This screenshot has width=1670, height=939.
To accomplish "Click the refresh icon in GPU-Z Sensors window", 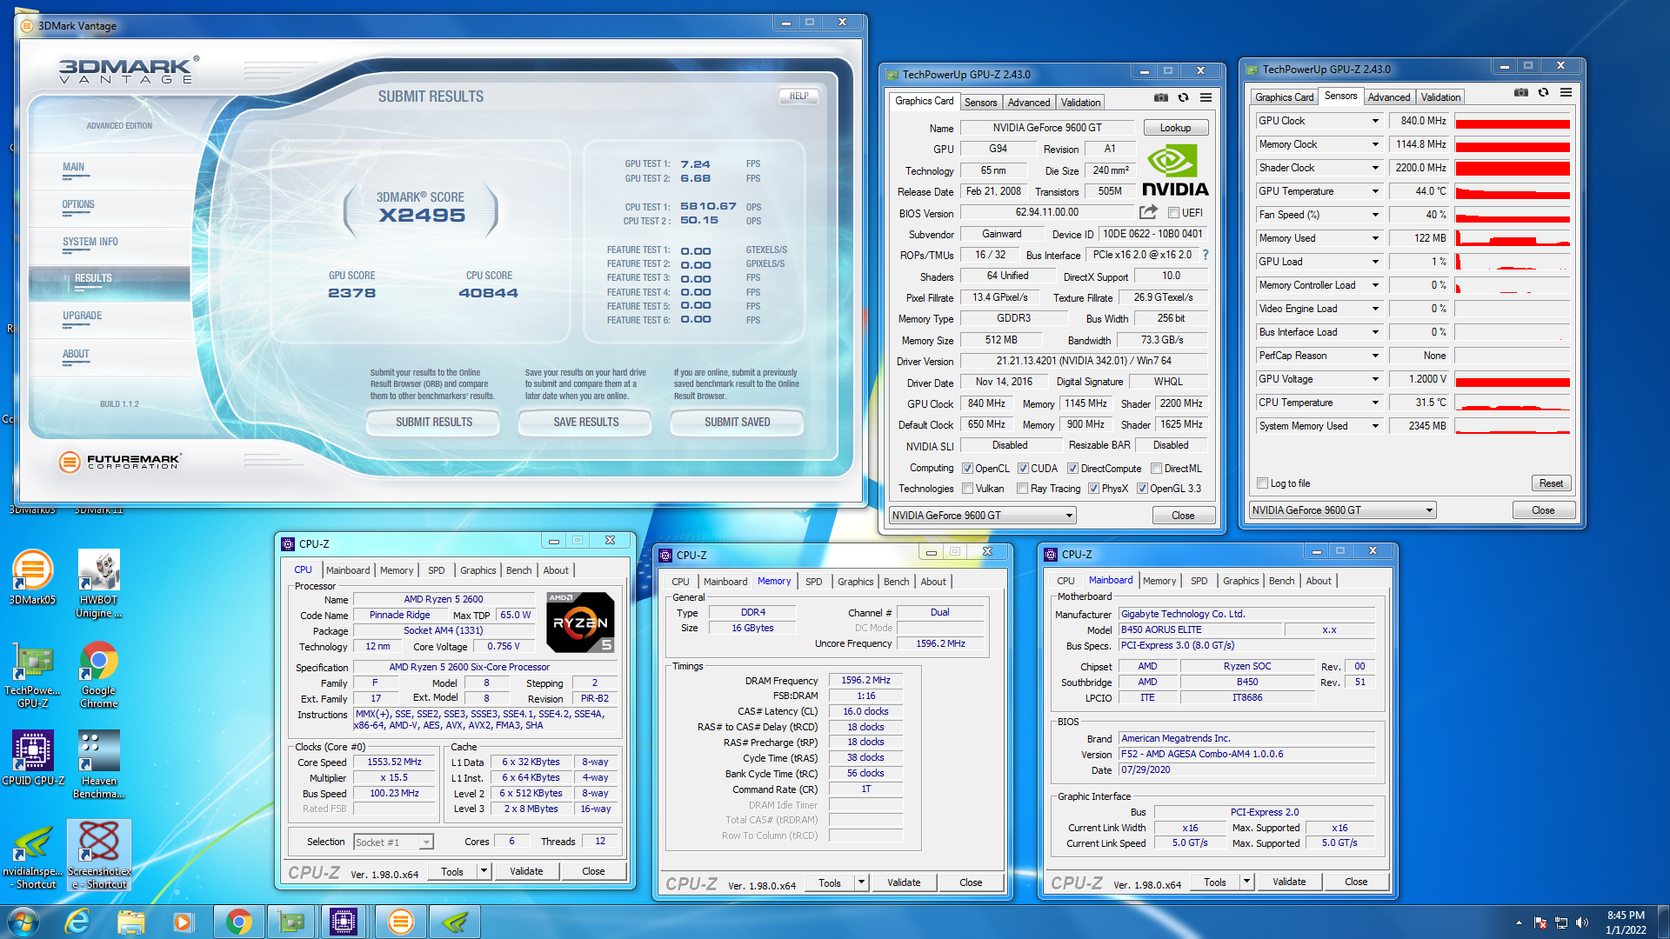I will 1543,92.
